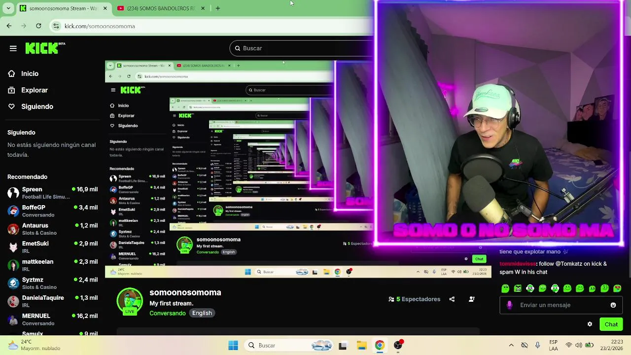Screen dimensions: 631x355
Task: Open the Task View taskbar icon
Action: [x=343, y=346]
